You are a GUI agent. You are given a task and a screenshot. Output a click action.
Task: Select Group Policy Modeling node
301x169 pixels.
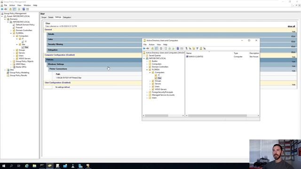tap(19, 73)
